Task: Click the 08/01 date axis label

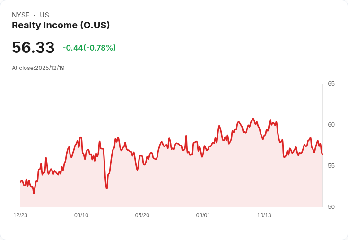Action: click(x=203, y=215)
